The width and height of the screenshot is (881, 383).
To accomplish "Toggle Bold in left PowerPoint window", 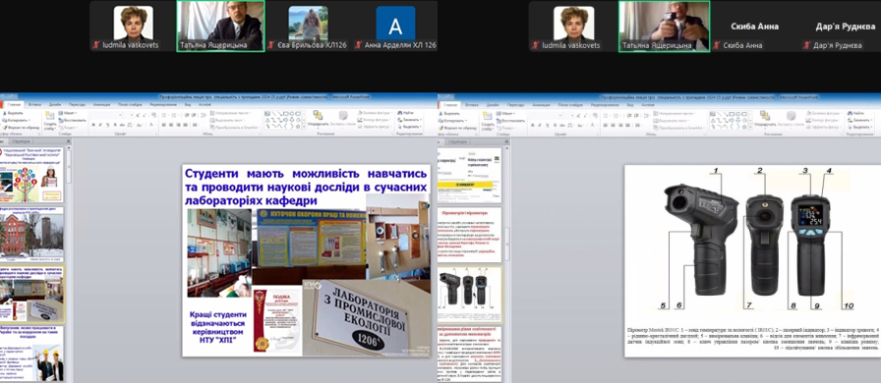I will 92,125.
